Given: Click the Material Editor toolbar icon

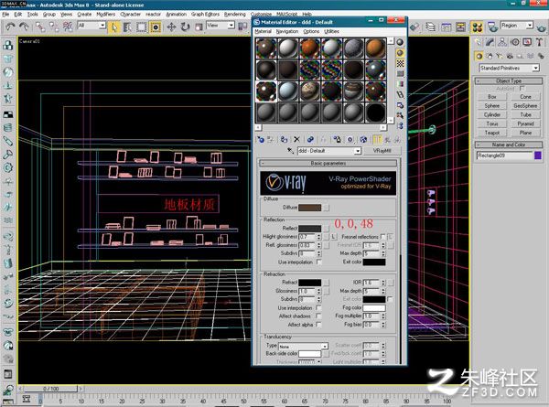Looking at the screenshot, I should [x=478, y=27].
